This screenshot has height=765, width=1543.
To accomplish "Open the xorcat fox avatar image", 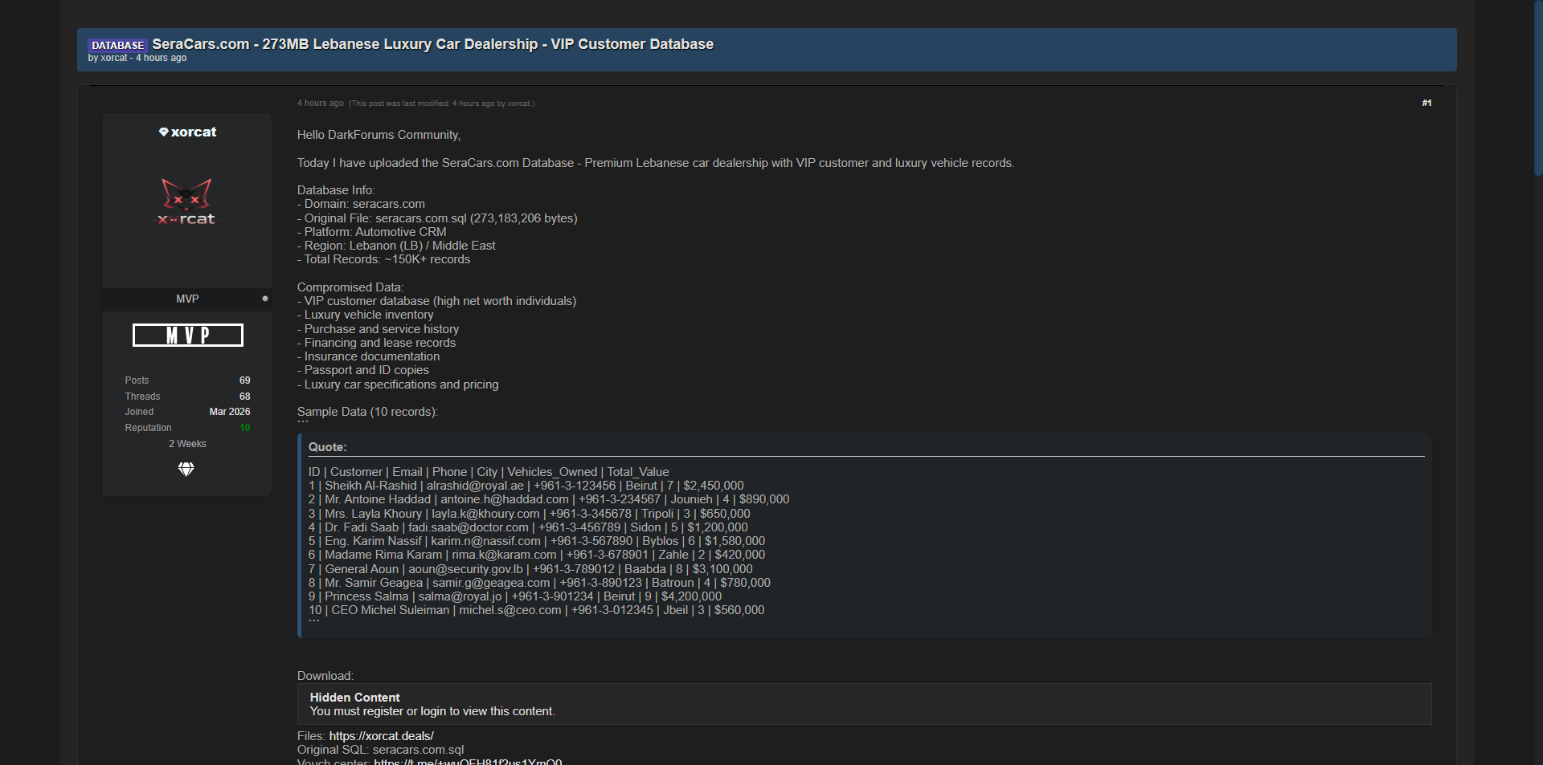I will pyautogui.click(x=186, y=201).
